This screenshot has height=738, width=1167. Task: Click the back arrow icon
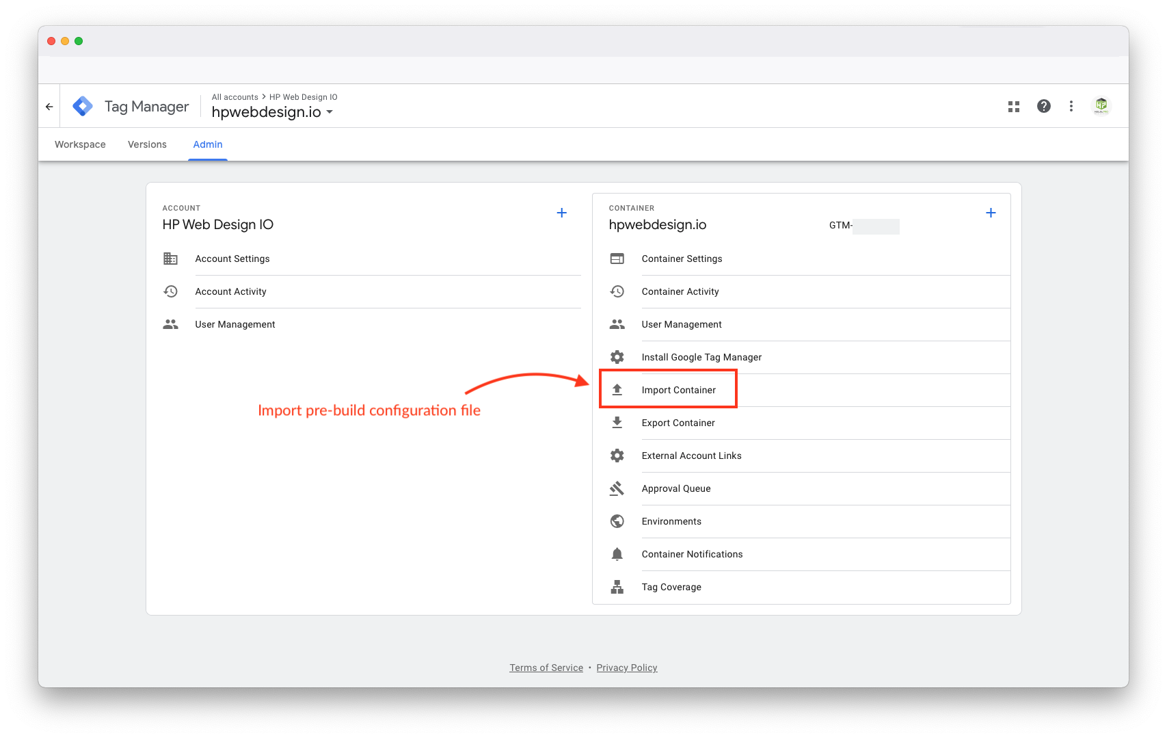49,107
